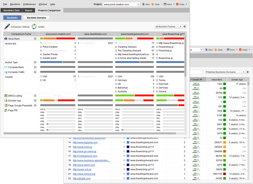Expand the Save button arrow in front window
Viewport: 253px width, 184px height.
[x=174, y=4]
